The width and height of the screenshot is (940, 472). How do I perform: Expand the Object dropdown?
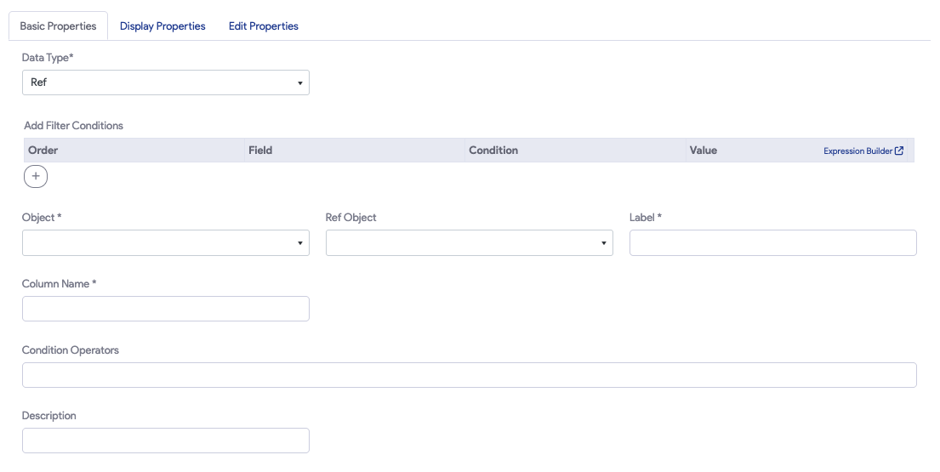coord(165,242)
